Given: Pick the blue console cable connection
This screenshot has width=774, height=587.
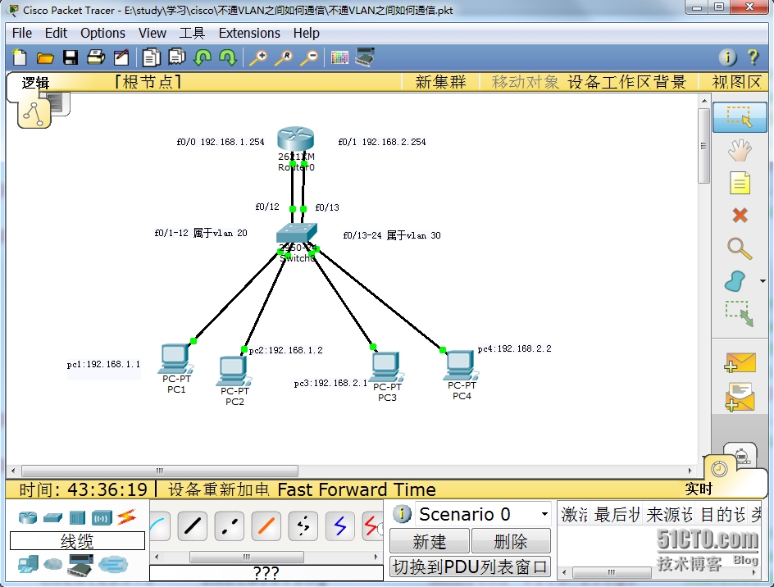Looking at the screenshot, I should 340,526.
